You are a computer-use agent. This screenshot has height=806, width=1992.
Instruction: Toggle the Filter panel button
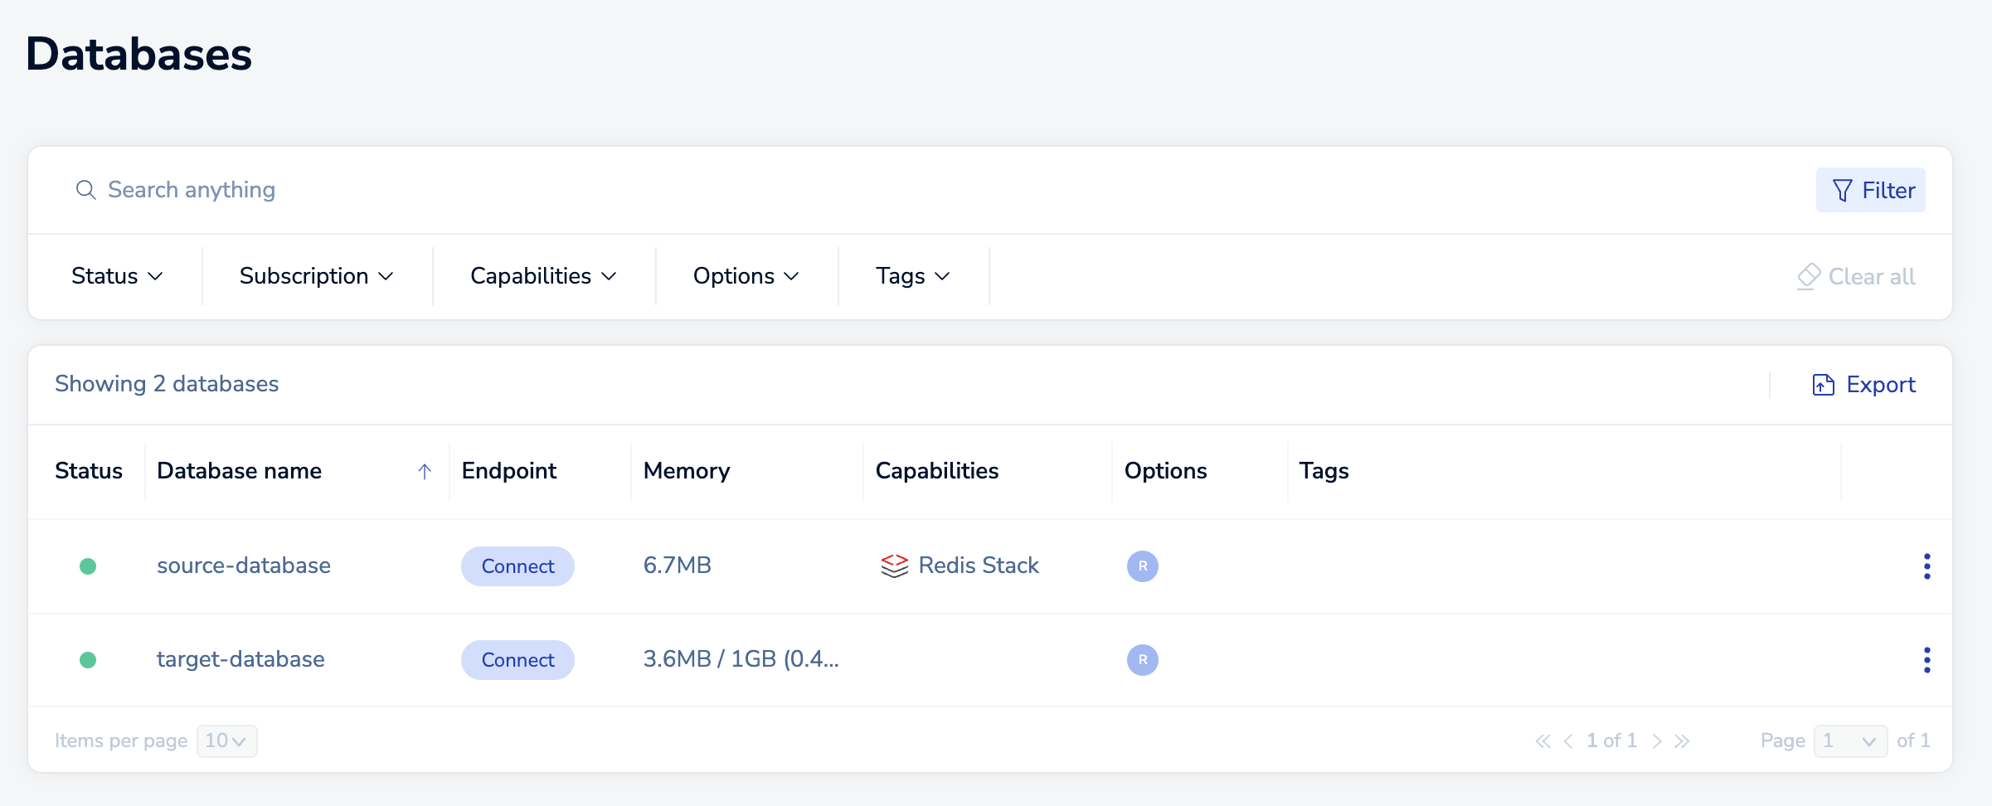(1870, 191)
